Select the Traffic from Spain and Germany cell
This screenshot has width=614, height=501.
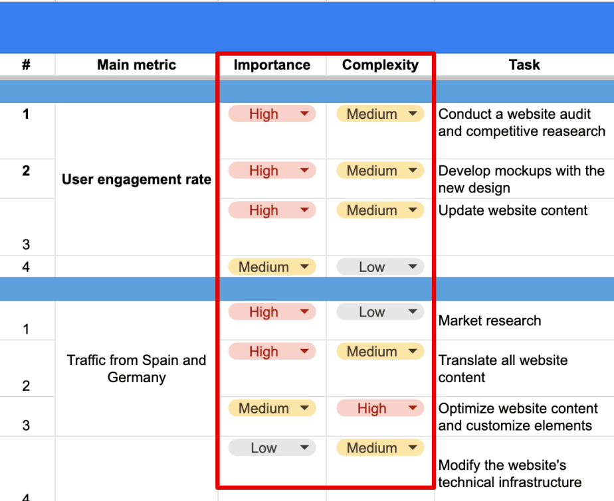point(137,368)
